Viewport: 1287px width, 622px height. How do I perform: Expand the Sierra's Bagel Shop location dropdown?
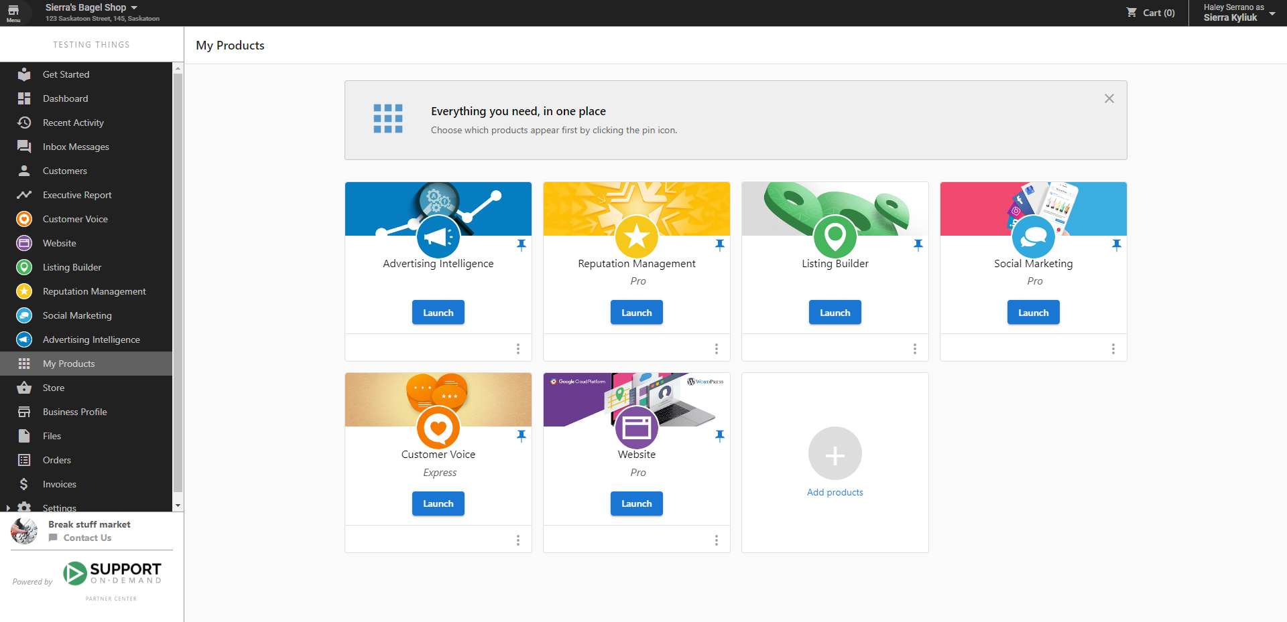[x=92, y=7]
